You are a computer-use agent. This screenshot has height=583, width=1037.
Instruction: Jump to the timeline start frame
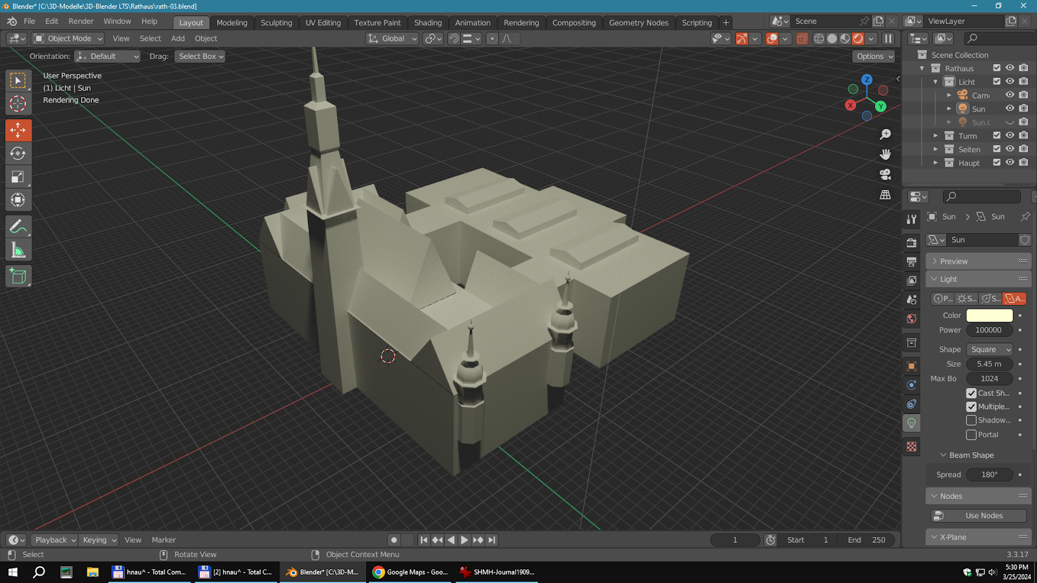click(x=424, y=540)
